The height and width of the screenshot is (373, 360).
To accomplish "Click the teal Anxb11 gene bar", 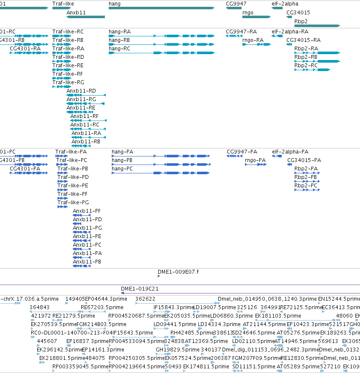I will 85,17.
